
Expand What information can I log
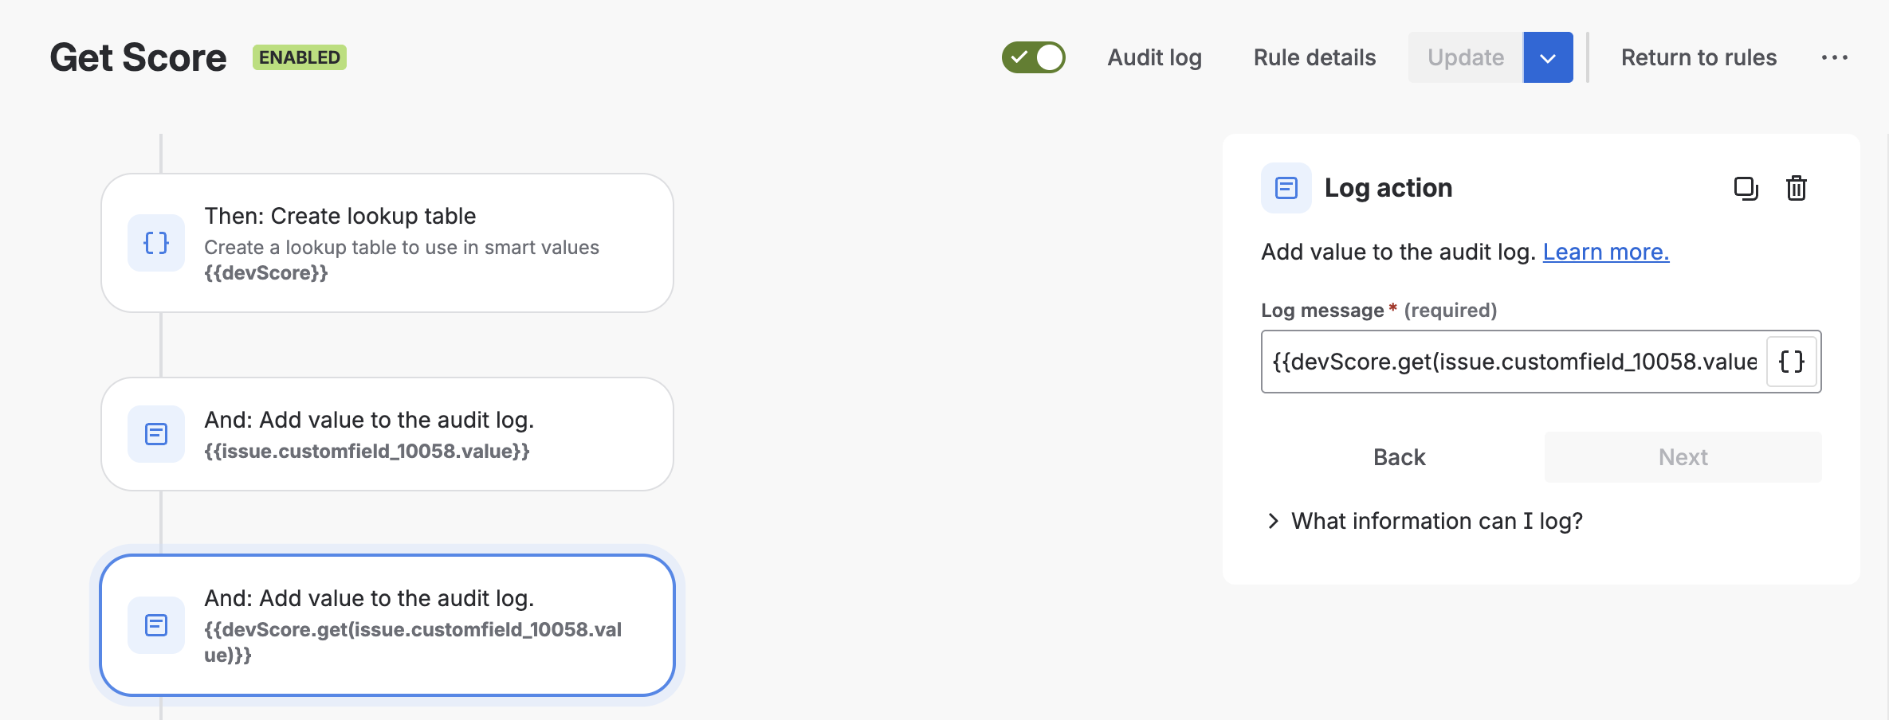(x=1424, y=521)
